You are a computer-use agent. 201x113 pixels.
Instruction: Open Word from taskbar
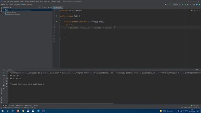point(33,111)
